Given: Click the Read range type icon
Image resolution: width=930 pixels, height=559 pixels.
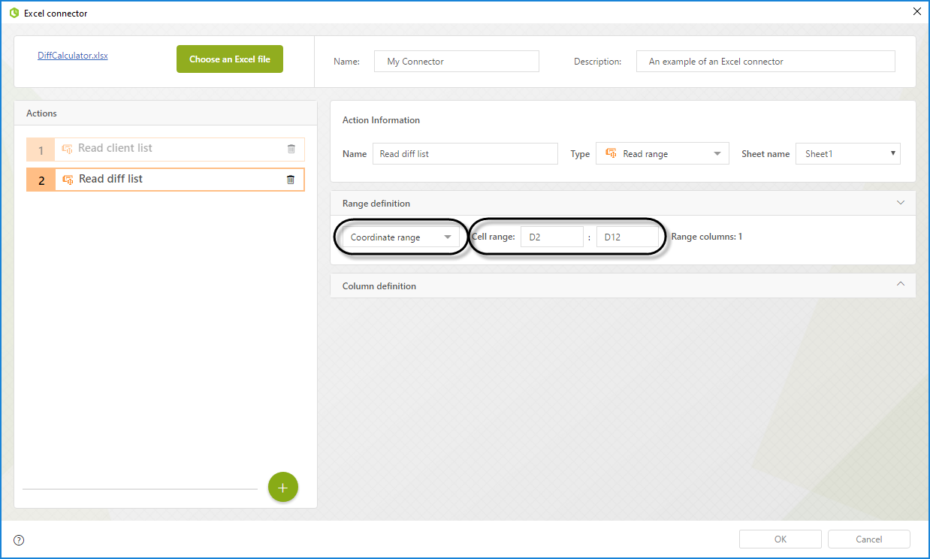Looking at the screenshot, I should (x=611, y=154).
